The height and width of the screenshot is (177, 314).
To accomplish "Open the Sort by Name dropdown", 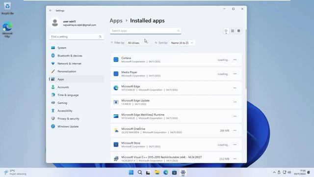I will [x=182, y=43].
